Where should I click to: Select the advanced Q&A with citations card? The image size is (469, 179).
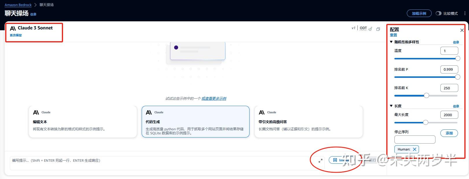(309, 122)
